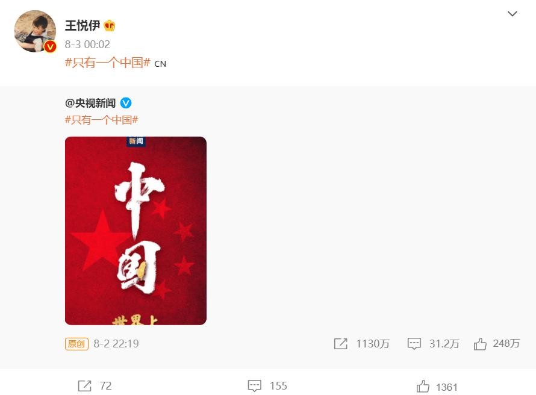Screen dimensions: 536x395
Task: Open the post options chevron menu
Action: (x=512, y=14)
